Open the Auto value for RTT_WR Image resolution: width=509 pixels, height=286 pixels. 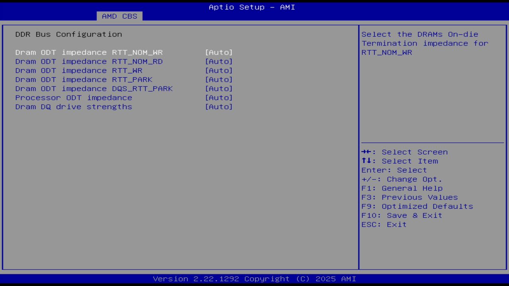[219, 71]
